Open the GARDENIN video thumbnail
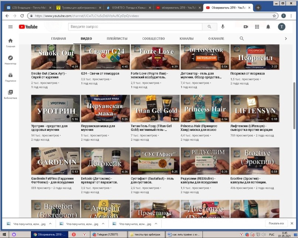Screen dimensions: 298x238 tap(55, 161)
